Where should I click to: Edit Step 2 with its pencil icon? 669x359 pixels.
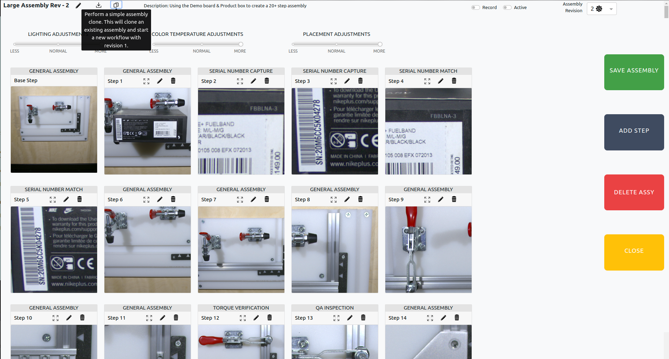click(253, 81)
